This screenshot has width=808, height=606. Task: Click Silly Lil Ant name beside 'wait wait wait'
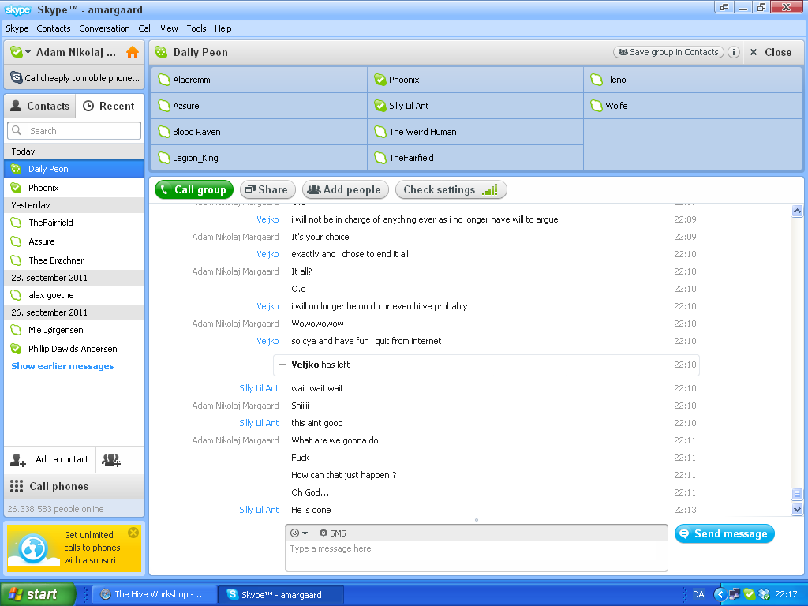[259, 388]
